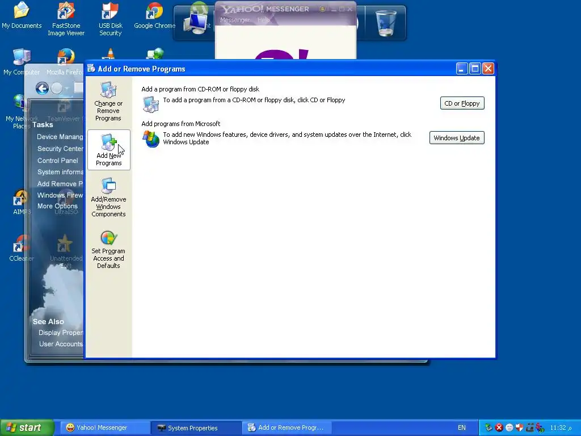
Task: Close the Add or Remove Programs window
Action: pos(488,69)
